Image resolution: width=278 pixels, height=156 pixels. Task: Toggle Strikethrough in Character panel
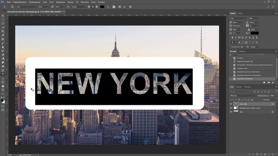[x=257, y=38]
